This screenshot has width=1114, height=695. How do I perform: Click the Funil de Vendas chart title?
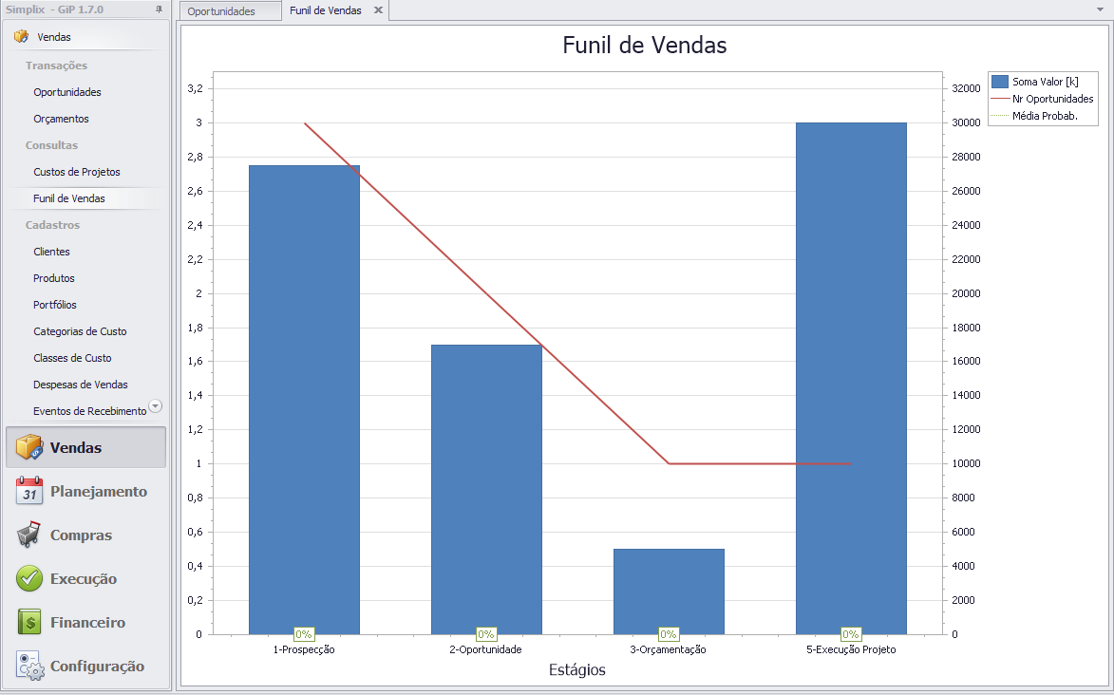[x=645, y=45]
